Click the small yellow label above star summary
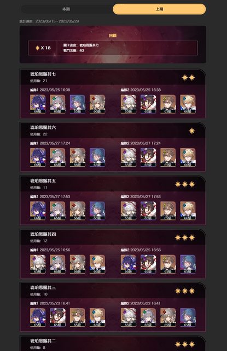The height and width of the screenshot is (351, 227). (113, 36)
